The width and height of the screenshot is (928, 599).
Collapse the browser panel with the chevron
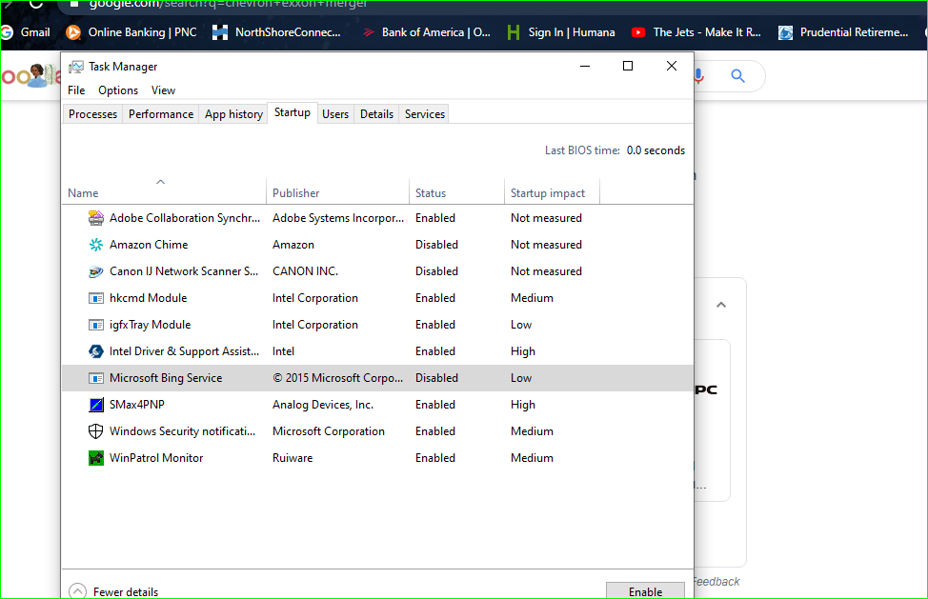coord(721,305)
